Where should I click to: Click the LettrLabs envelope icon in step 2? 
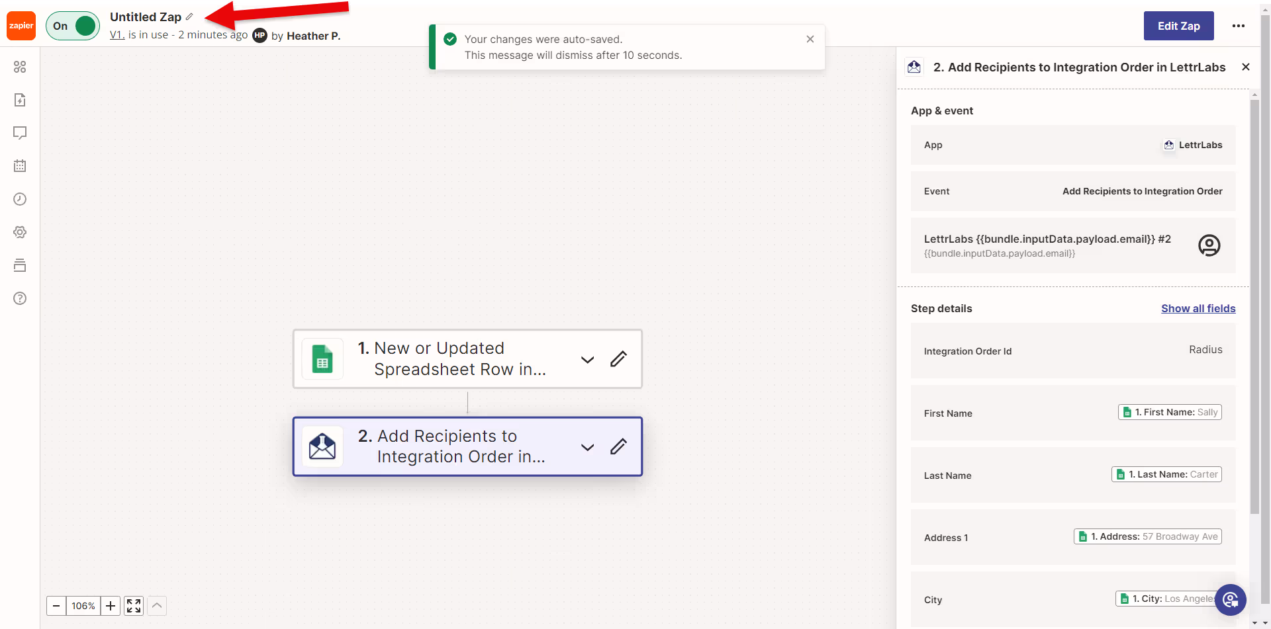[322, 447]
